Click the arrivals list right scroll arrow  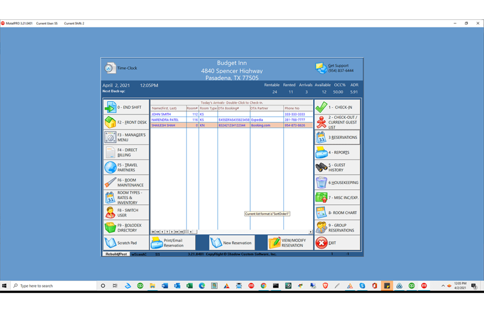(311, 232)
